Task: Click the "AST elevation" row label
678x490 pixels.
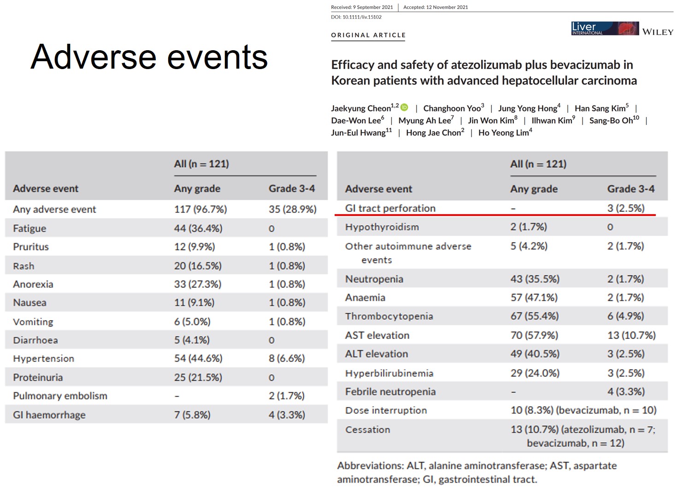Action: [x=377, y=335]
